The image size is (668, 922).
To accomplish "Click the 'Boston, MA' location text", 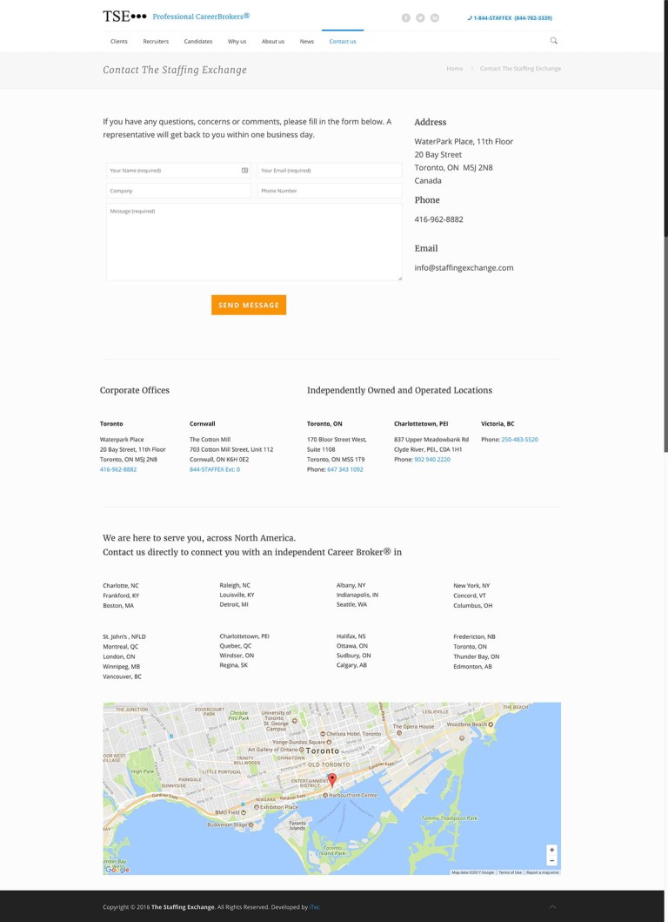I will 118,605.
